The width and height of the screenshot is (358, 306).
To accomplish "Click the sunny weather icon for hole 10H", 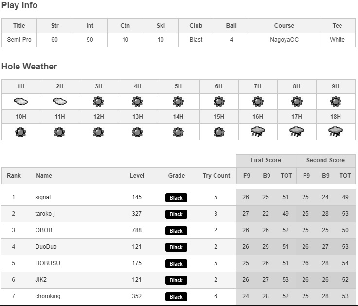I will click(21, 132).
